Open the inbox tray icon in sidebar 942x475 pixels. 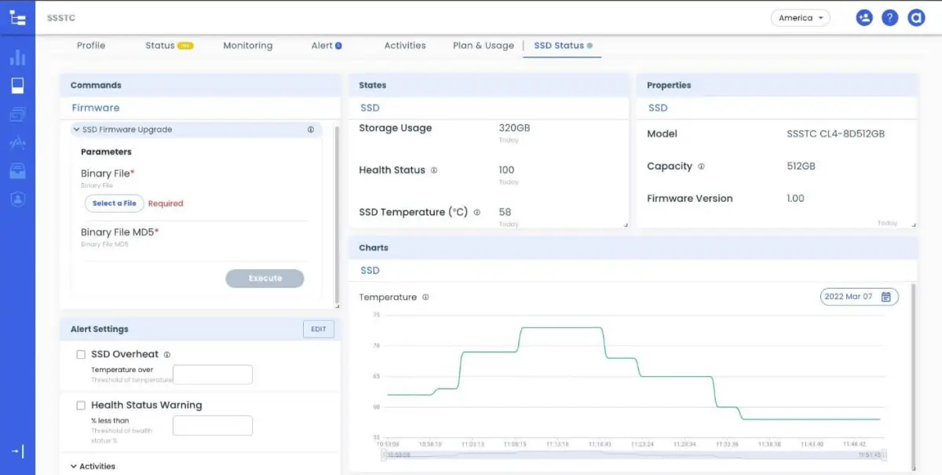click(17, 170)
